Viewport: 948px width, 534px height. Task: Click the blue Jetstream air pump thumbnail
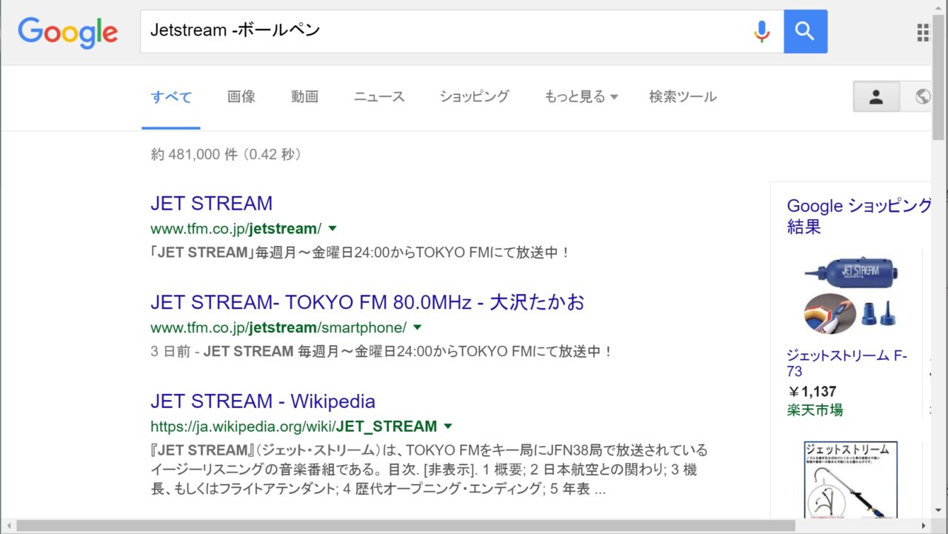851,294
